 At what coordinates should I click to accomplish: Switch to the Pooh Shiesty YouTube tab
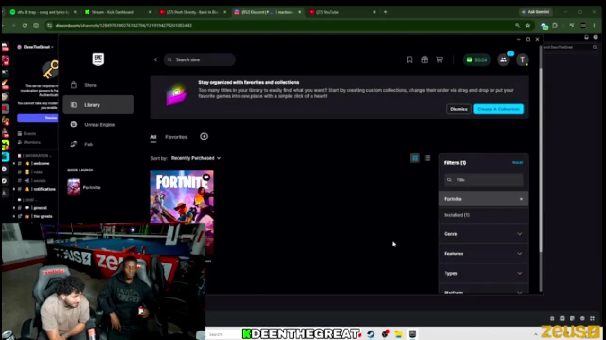(192, 12)
